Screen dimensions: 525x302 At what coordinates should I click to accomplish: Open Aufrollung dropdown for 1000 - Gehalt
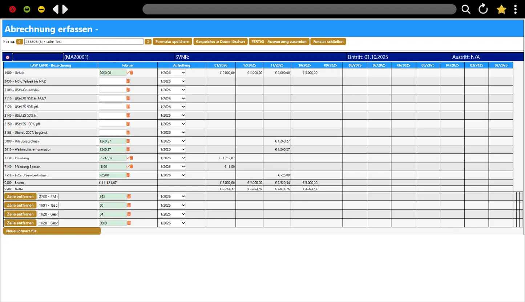(x=172, y=73)
